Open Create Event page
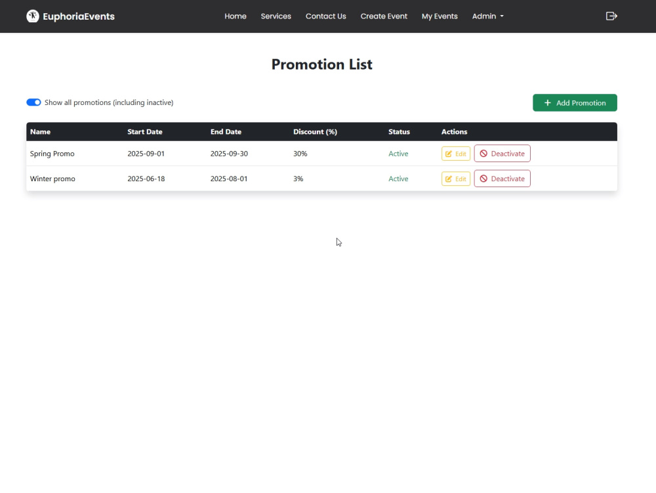 [x=384, y=16]
